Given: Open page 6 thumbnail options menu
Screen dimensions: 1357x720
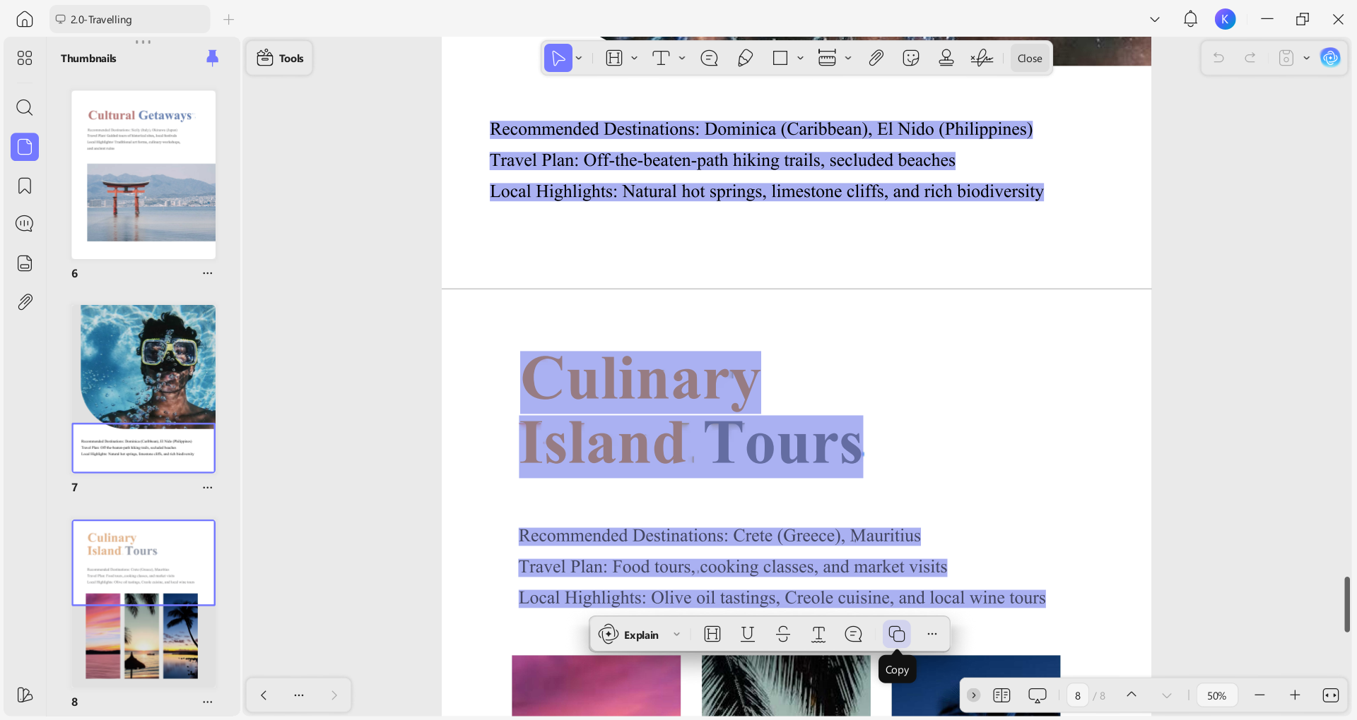Looking at the screenshot, I should point(207,273).
